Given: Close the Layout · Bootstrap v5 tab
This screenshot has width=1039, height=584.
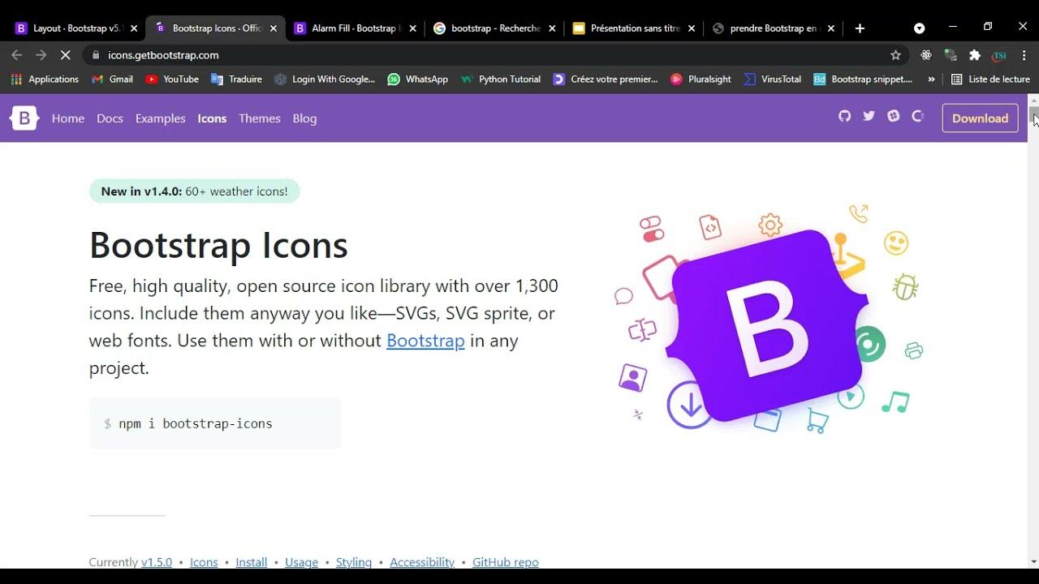Looking at the screenshot, I should pyautogui.click(x=134, y=28).
